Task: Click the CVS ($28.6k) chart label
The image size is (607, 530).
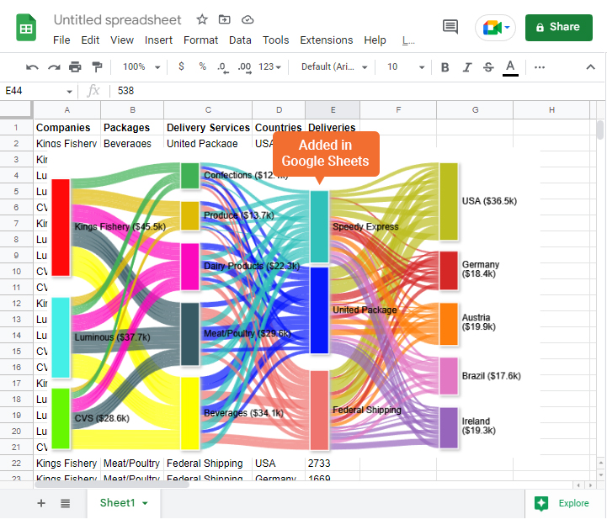Action: click(102, 418)
